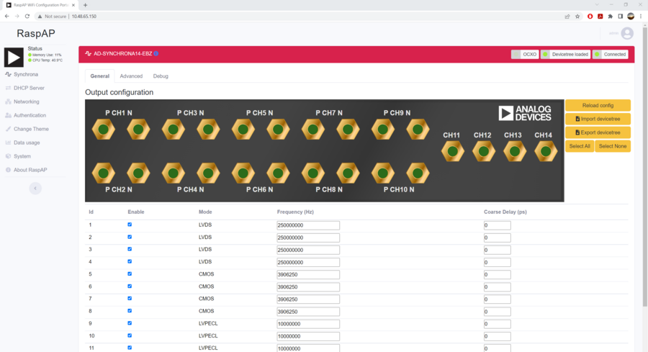Uncheck Enable for channel 5
Image resolution: width=648 pixels, height=352 pixels.
tap(130, 274)
